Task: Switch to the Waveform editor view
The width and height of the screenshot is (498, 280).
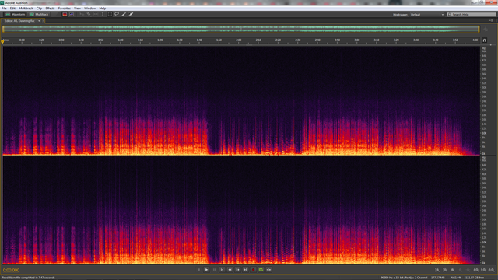Action: (x=15, y=14)
